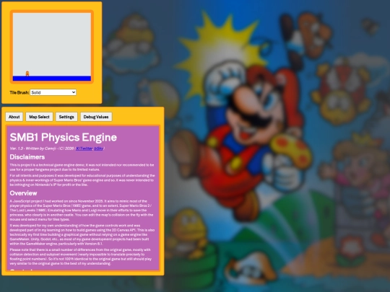Click the Mario sprite in the game canvas
390x292 pixels.
tap(27, 74)
